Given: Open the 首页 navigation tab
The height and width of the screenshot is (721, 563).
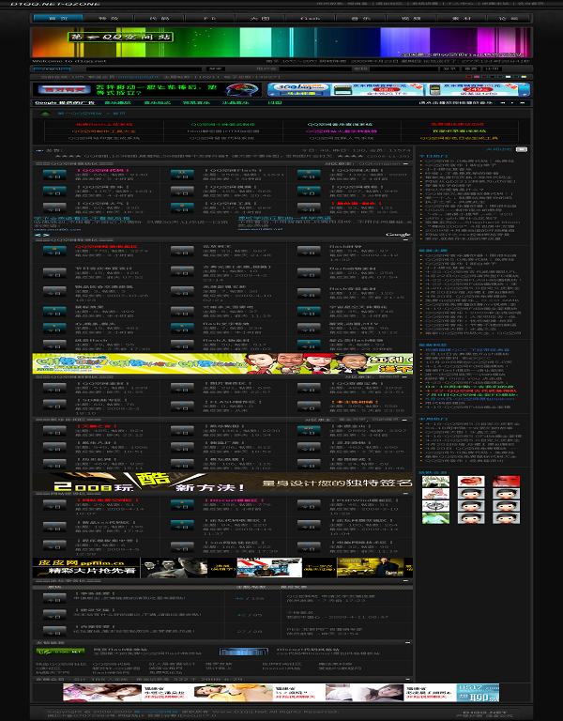Looking at the screenshot, I should pyautogui.click(x=58, y=18).
